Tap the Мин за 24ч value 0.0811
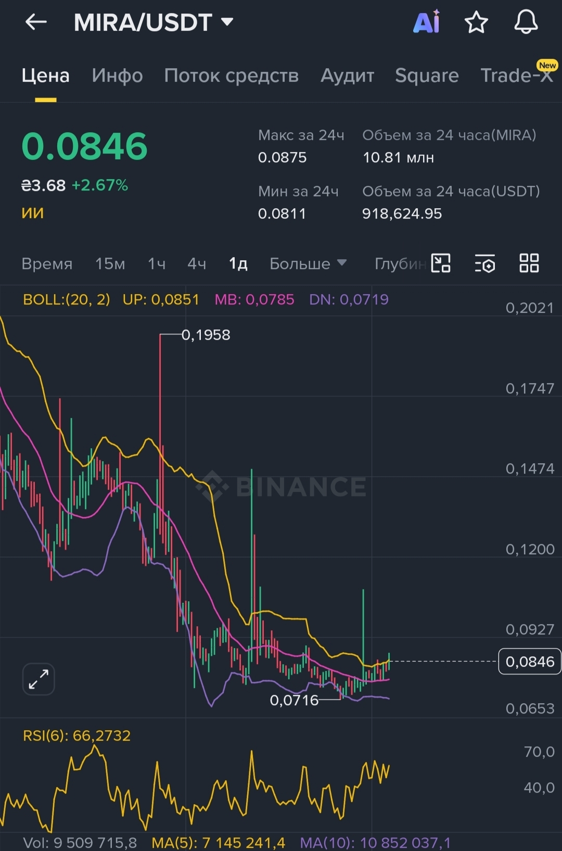This screenshot has height=851, width=562. point(282,214)
